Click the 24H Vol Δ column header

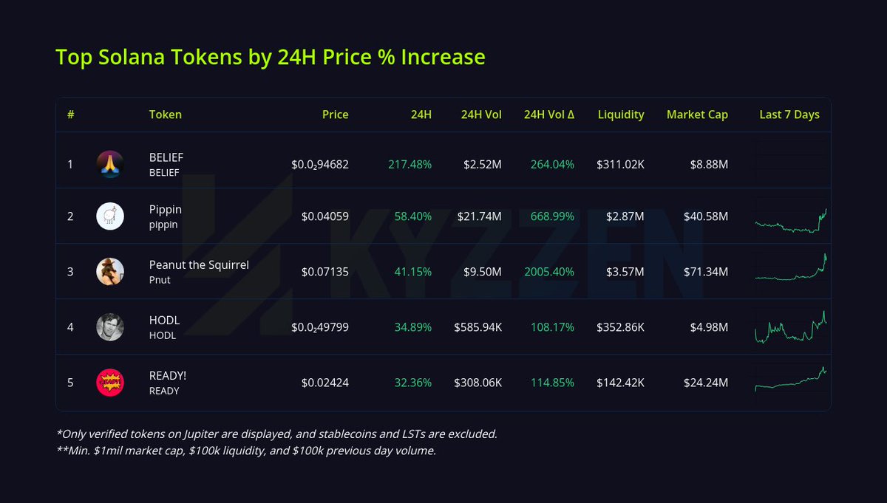[549, 114]
